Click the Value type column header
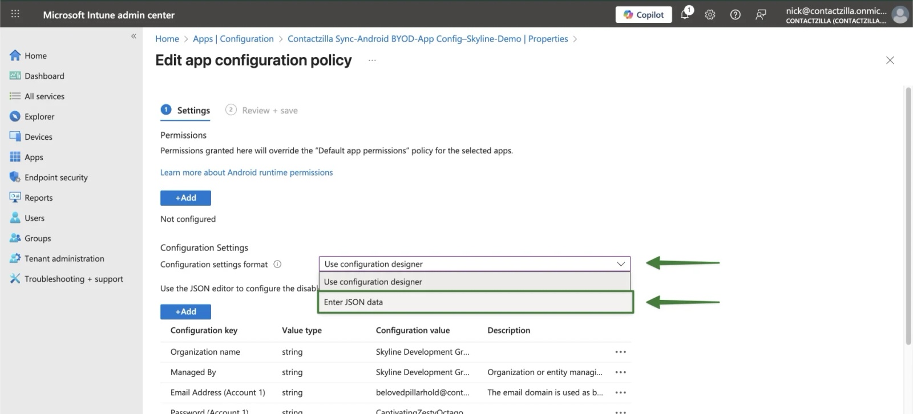 tap(302, 330)
